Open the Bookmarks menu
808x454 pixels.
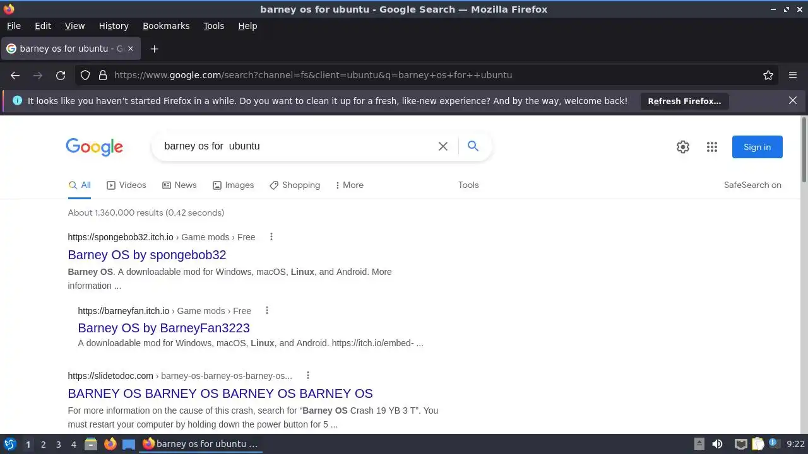(x=166, y=26)
